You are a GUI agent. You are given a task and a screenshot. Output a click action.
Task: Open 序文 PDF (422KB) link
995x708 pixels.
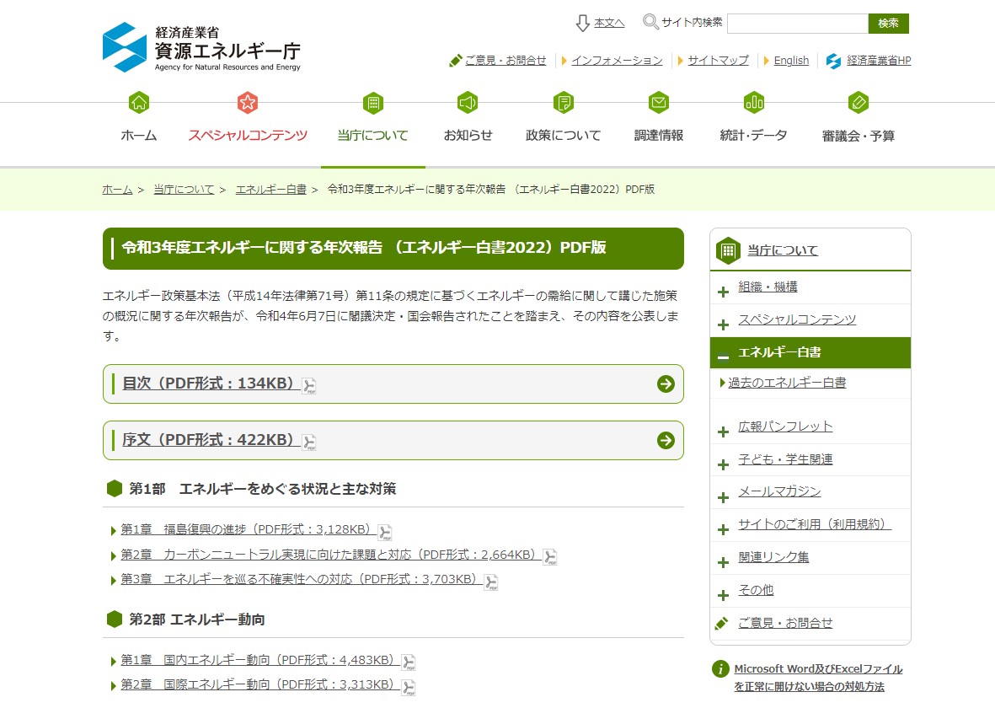(210, 440)
